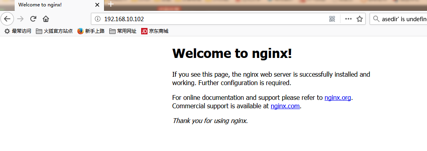Show site information icon in address bar
Screen dimensions: 427x151
[x=97, y=19]
